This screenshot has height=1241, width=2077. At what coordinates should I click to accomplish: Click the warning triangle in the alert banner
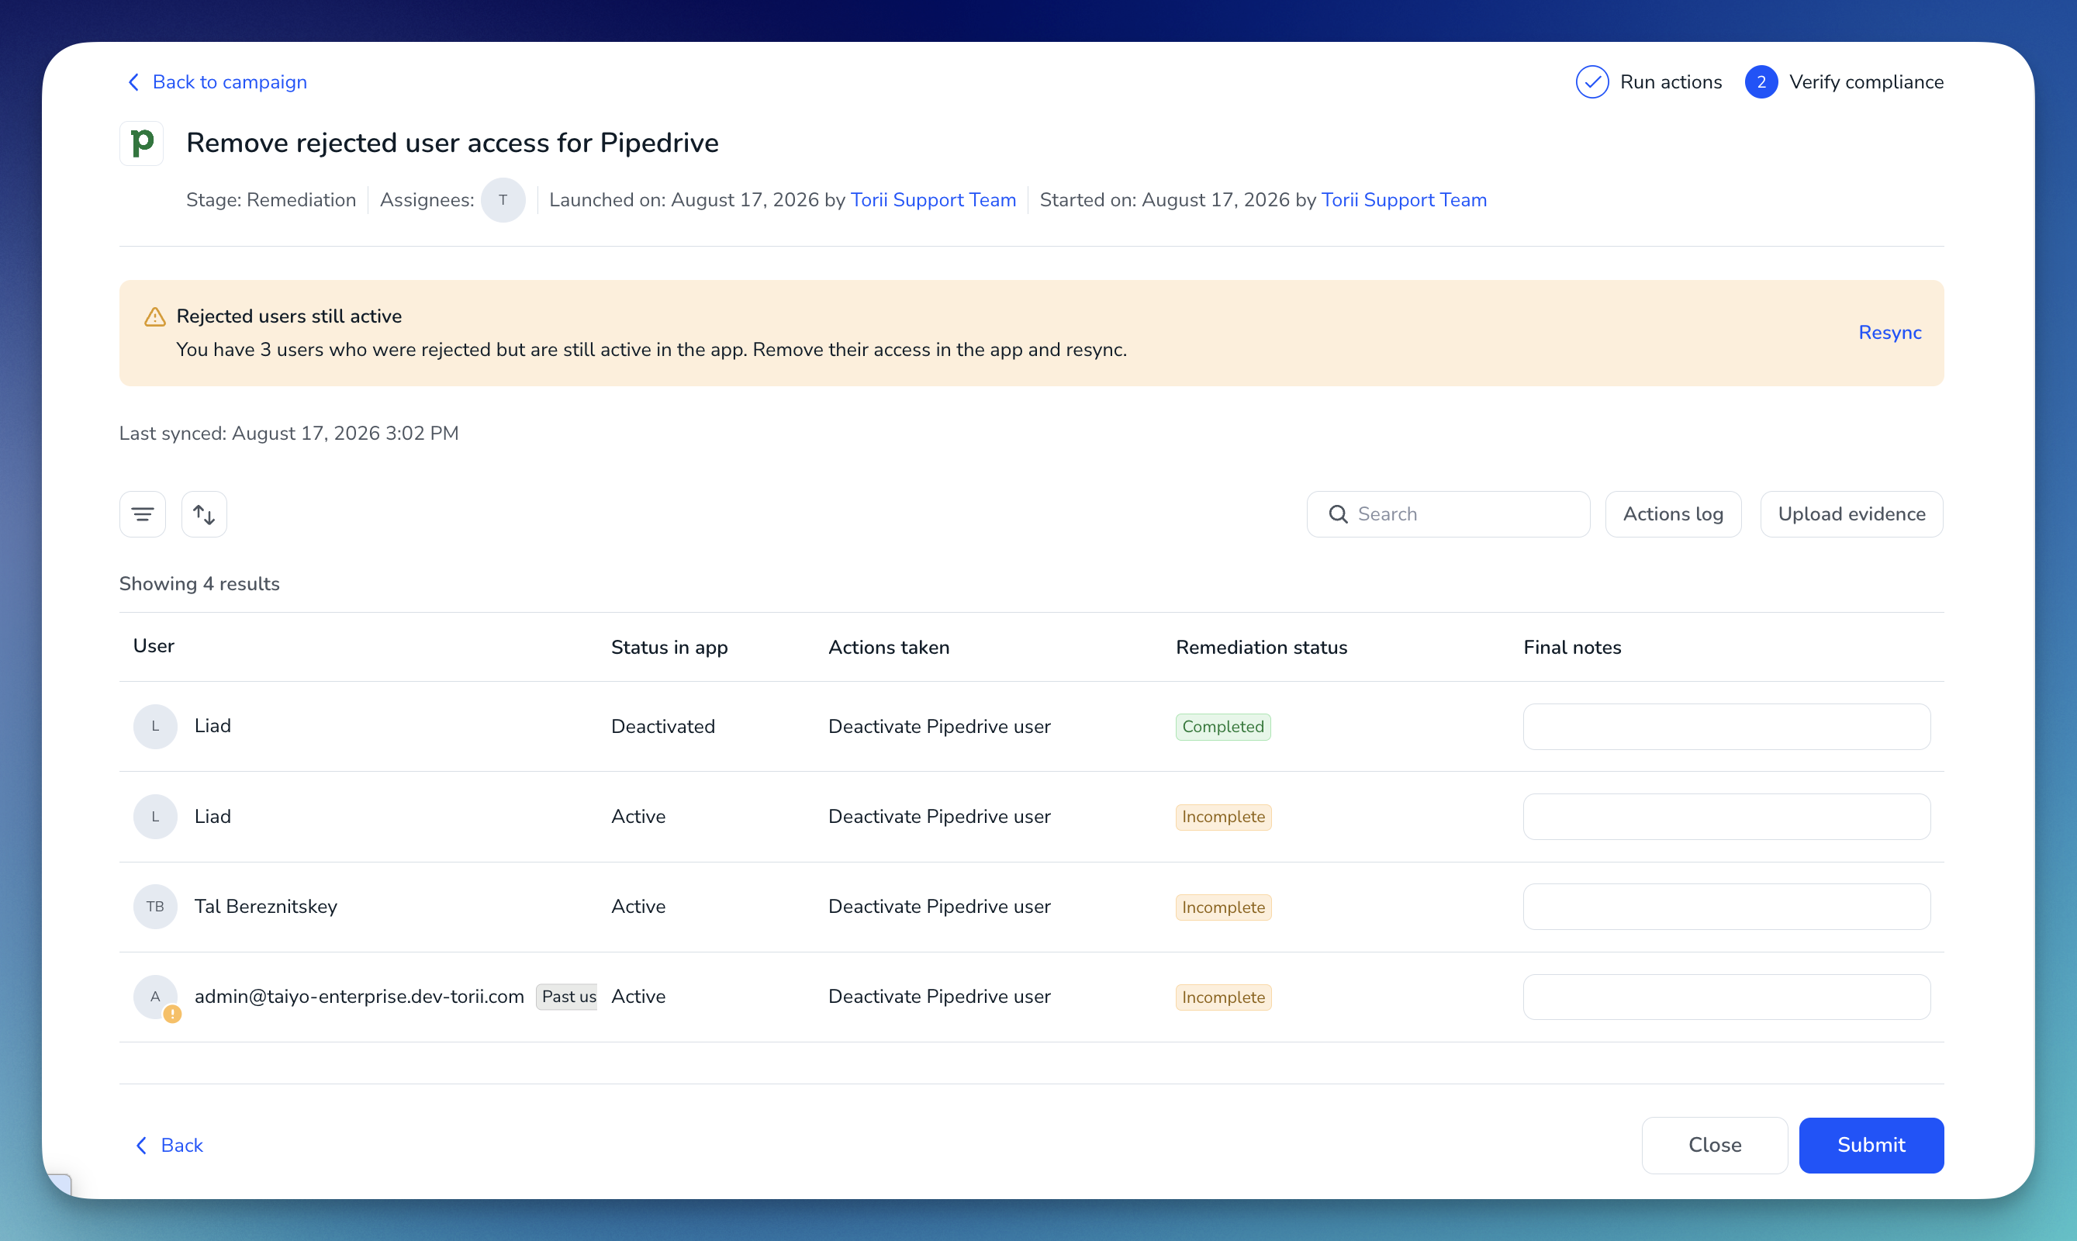(x=154, y=317)
